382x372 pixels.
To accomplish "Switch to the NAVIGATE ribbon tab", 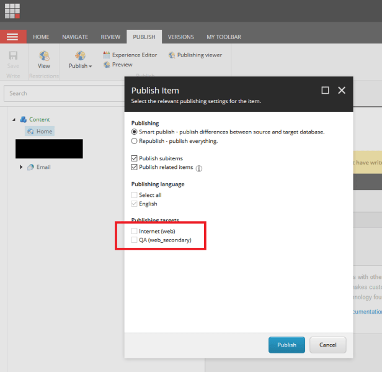I will [x=75, y=37].
